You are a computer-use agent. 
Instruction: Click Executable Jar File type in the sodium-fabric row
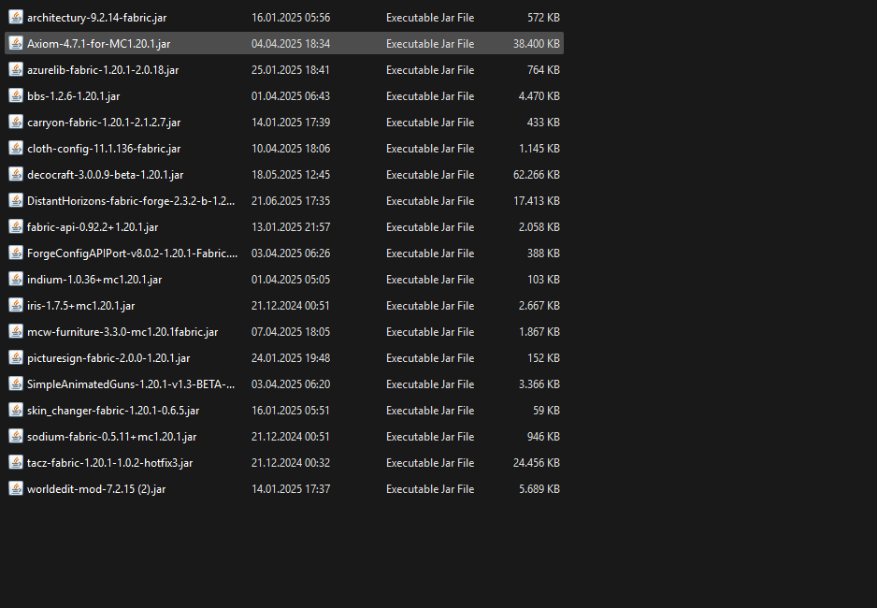tap(430, 436)
